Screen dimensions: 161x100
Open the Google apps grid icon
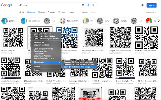(142, 5)
